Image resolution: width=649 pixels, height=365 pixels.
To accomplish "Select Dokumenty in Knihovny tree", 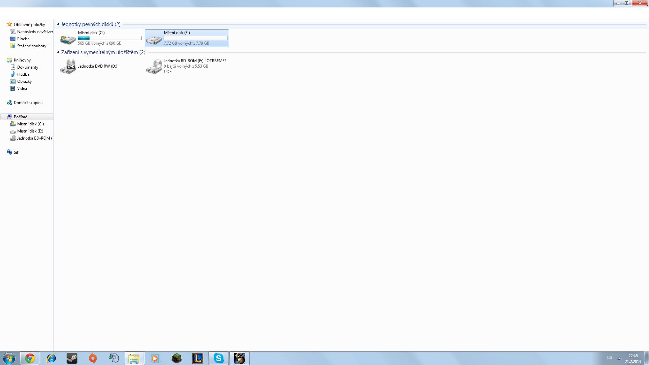I will [x=27, y=67].
